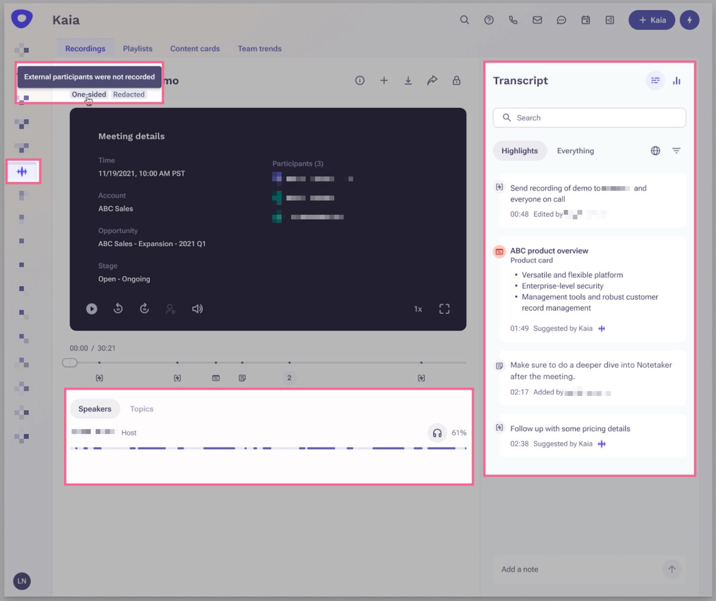Open the phone calls icon
The height and width of the screenshot is (601, 716).
tap(513, 20)
